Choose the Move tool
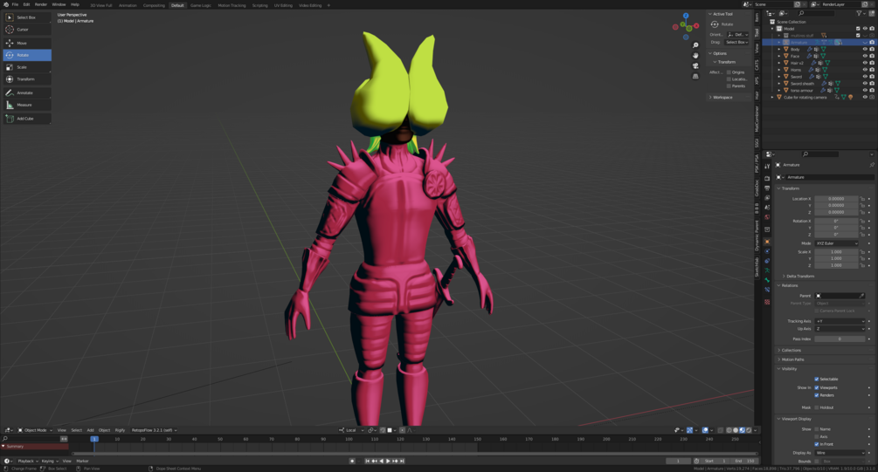Viewport: 878px width, 472px height. (27, 43)
